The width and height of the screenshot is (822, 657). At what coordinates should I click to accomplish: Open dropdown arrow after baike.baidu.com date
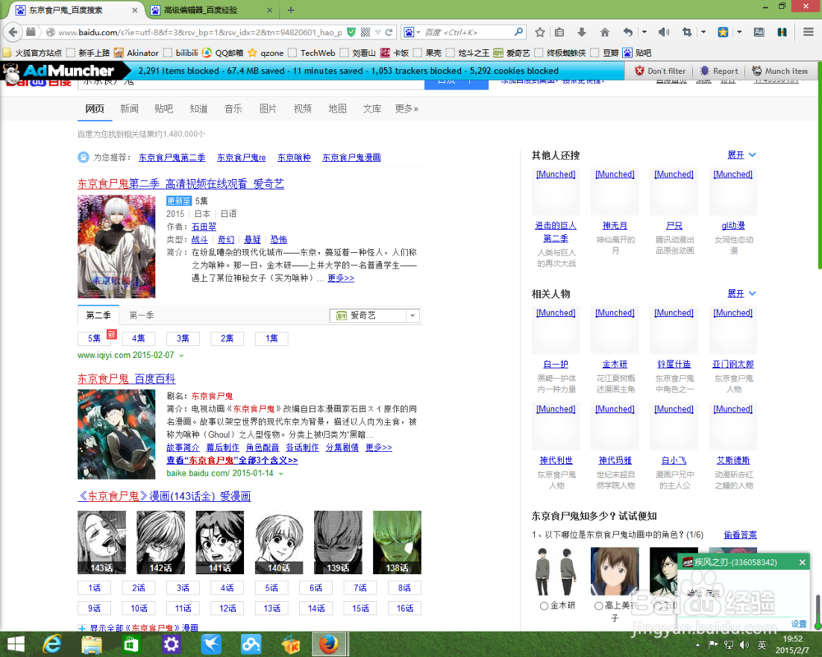point(281,474)
